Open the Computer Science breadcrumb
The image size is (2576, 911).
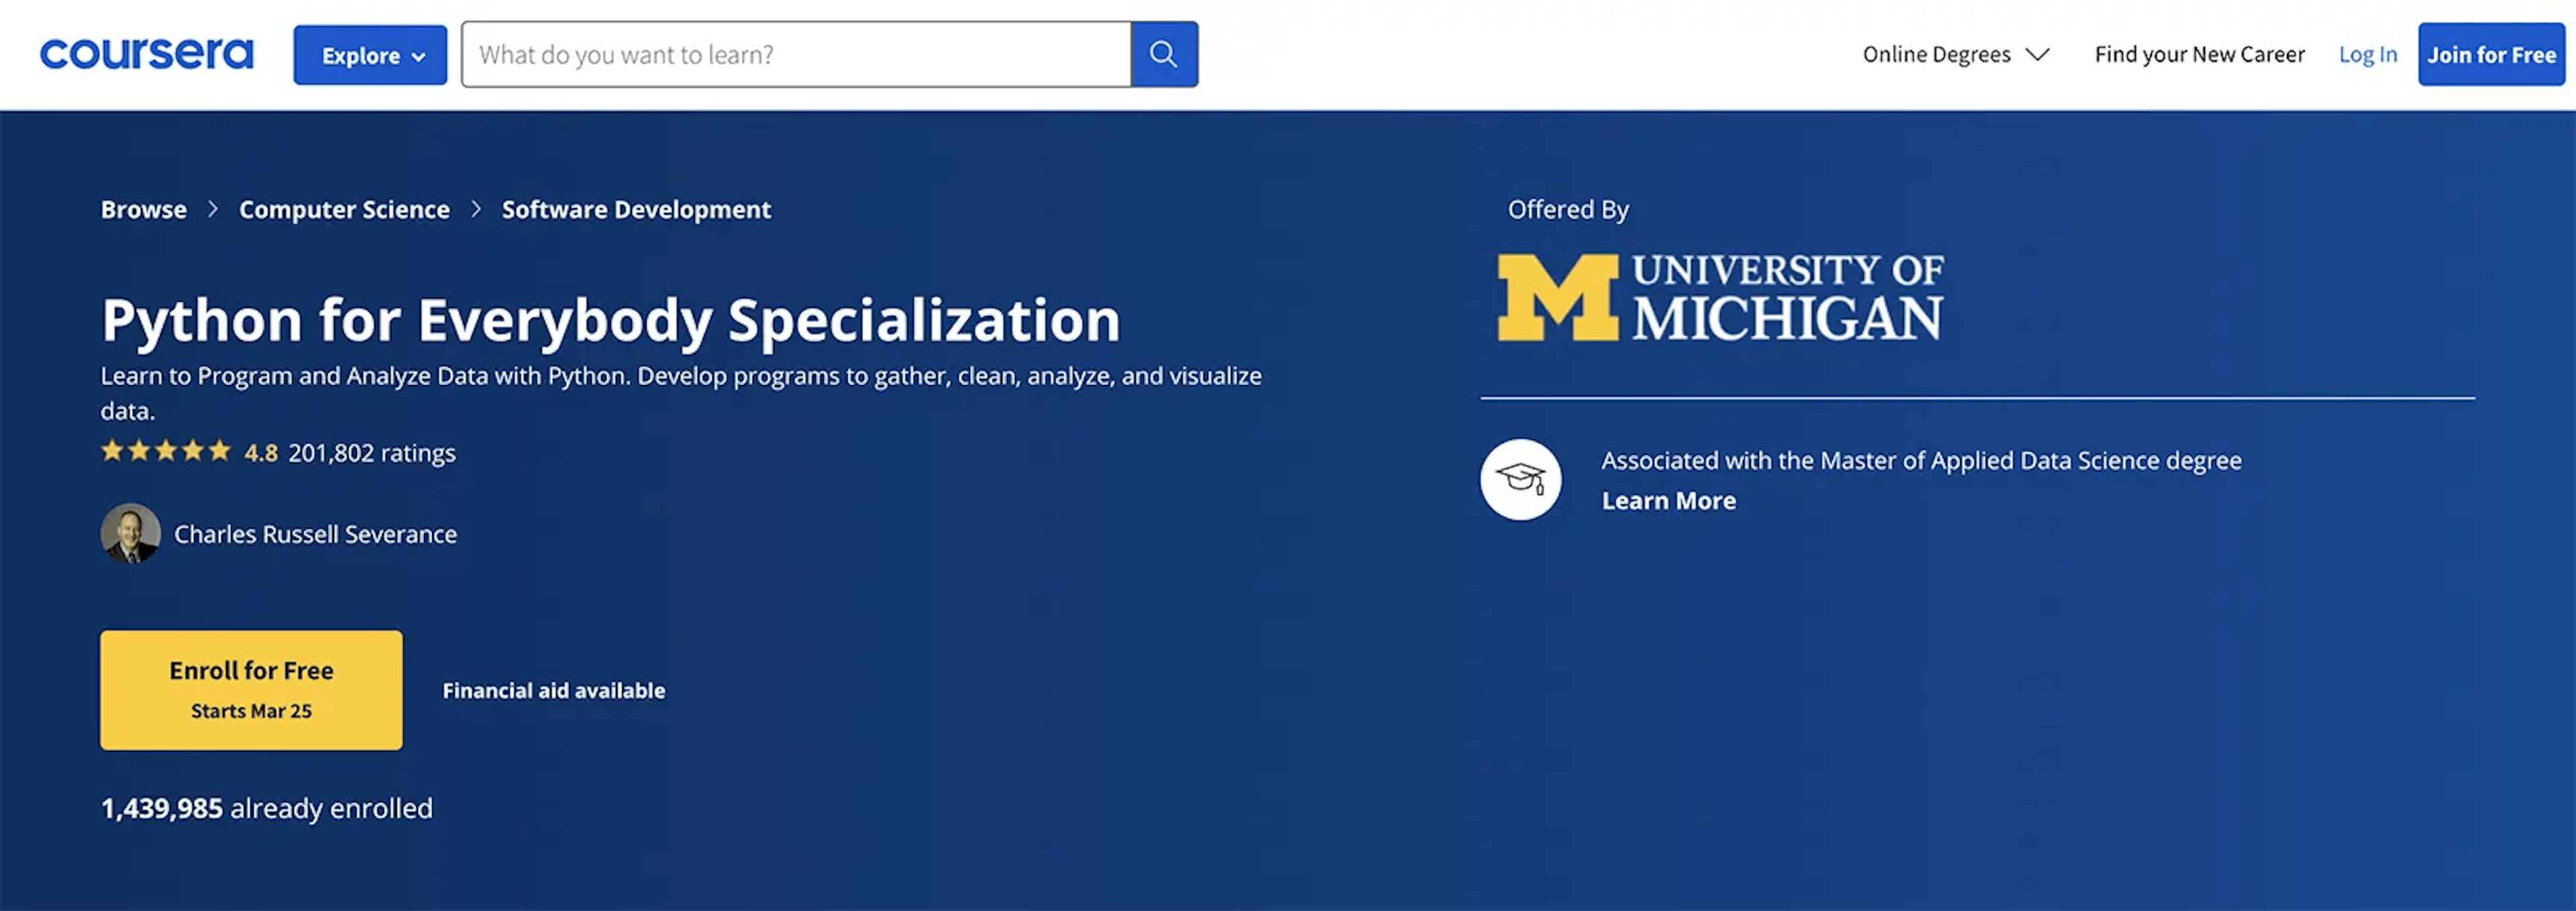point(344,209)
